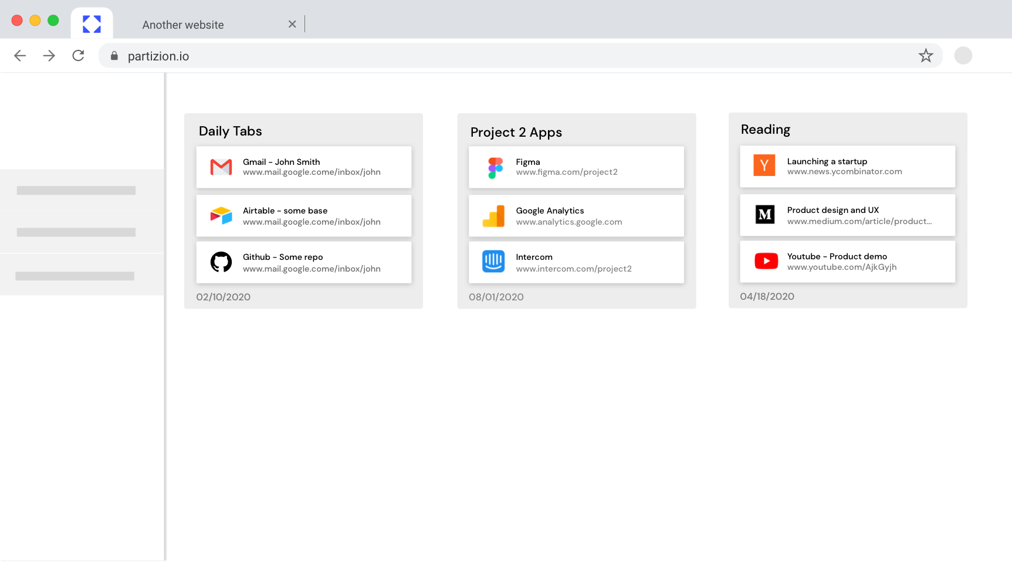The width and height of the screenshot is (1012, 562).
Task: Open Gmail - John Smith card
Action: tap(304, 167)
